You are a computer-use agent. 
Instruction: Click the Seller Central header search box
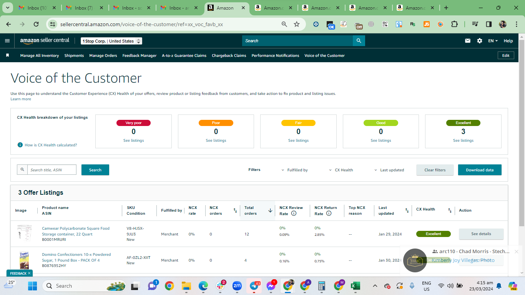297,41
